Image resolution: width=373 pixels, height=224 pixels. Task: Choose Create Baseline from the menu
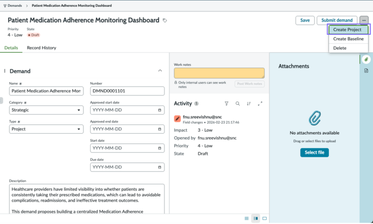(x=348, y=39)
